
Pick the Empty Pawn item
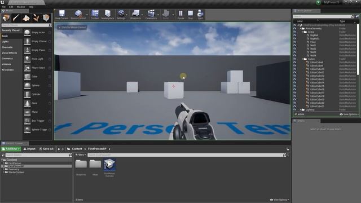[x=38, y=50]
